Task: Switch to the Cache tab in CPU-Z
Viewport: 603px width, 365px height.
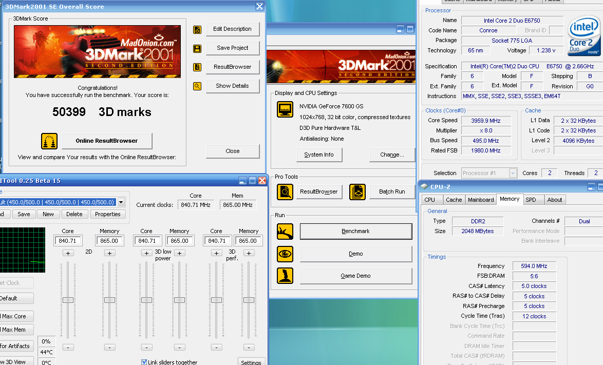Action: 454,200
